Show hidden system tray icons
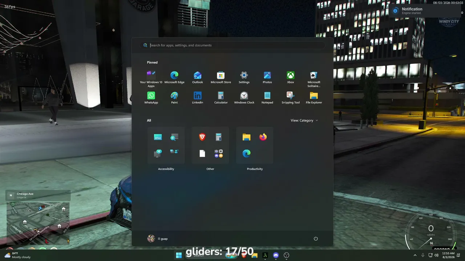This screenshot has height=261, width=465. (x=415, y=255)
